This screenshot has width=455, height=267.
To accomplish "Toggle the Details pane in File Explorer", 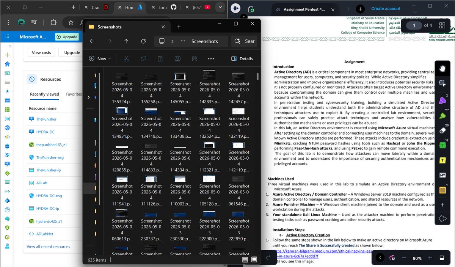I will (x=242, y=59).
